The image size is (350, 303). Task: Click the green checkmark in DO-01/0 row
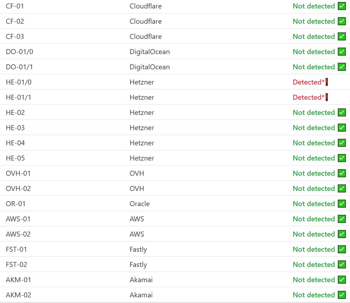tap(341, 52)
